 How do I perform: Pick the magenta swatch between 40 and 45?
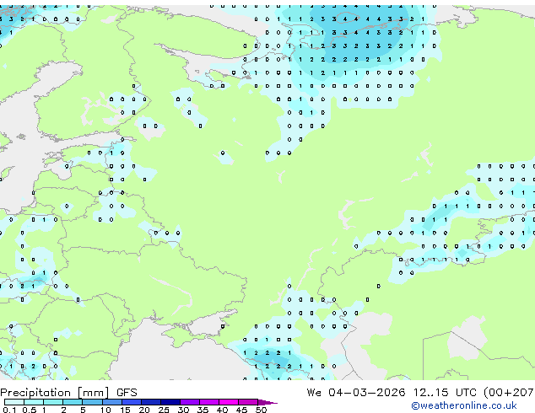(x=229, y=402)
